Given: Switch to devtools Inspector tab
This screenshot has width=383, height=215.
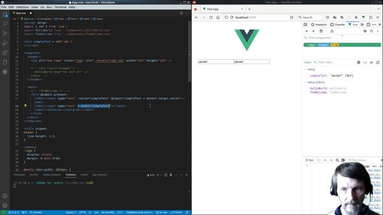Looking at the screenshot, I should (x=319, y=24).
